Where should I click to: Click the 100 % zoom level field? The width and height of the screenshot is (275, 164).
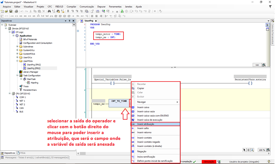pos(262,150)
